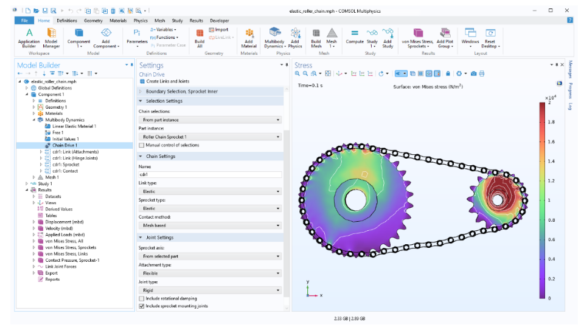Click the Print icon in the graphics toolbar
The image size is (581, 325).
coord(482,74)
